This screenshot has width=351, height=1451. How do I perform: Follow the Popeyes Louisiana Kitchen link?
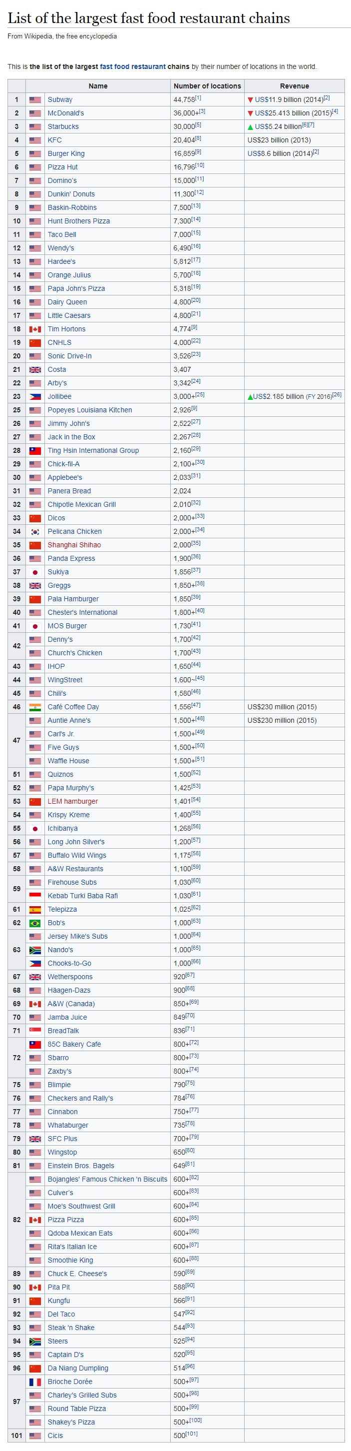(90, 410)
